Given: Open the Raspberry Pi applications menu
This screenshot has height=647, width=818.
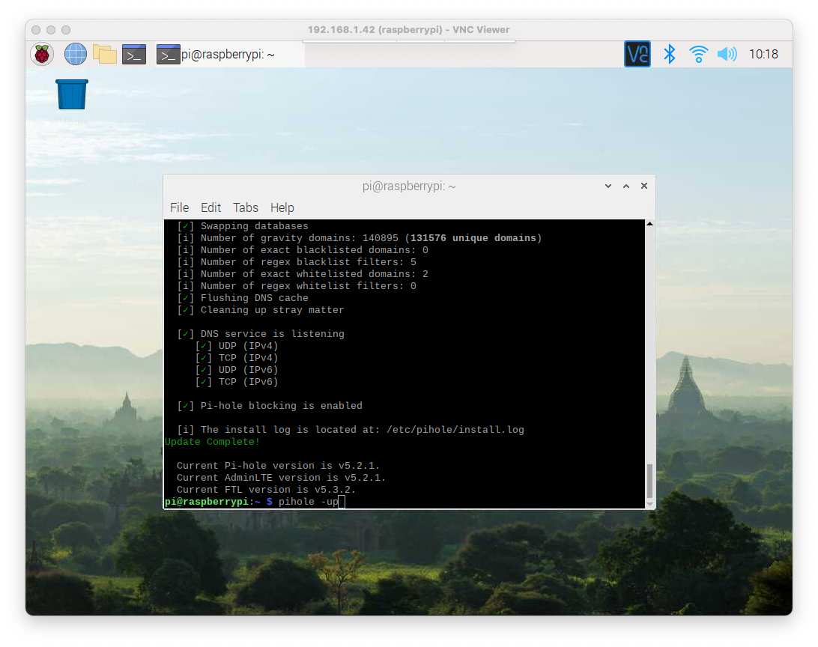Looking at the screenshot, I should 42,54.
